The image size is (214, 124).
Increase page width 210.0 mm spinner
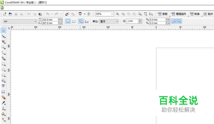[61, 20]
